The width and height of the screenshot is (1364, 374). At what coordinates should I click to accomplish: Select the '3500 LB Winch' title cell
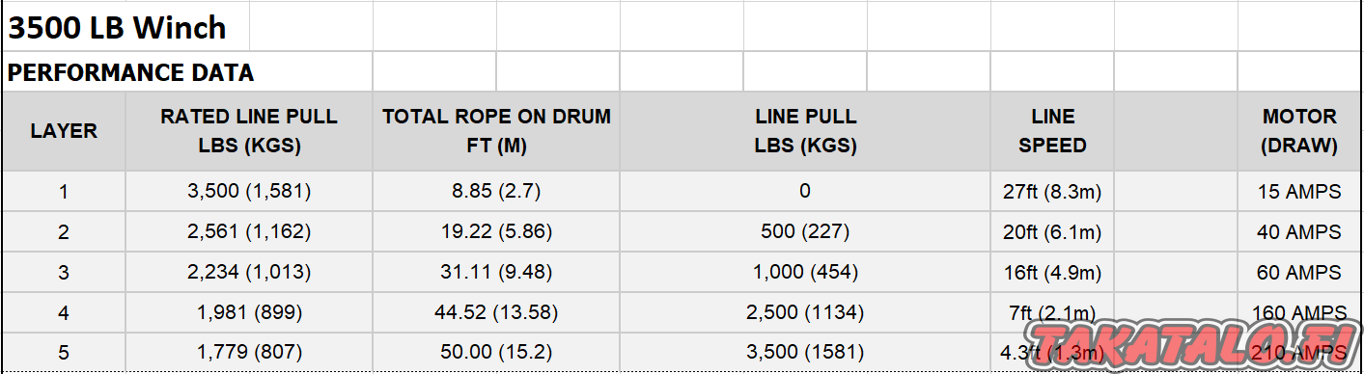[x=125, y=28]
